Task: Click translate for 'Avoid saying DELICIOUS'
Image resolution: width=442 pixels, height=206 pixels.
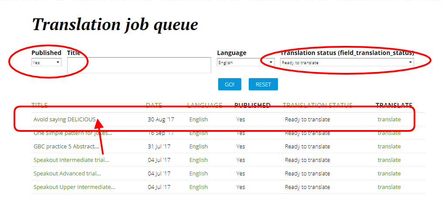Action: click(x=389, y=120)
